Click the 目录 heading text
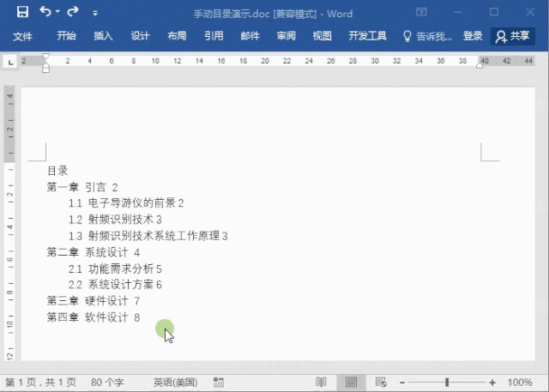Image resolution: width=549 pixels, height=392 pixels. [x=57, y=171]
